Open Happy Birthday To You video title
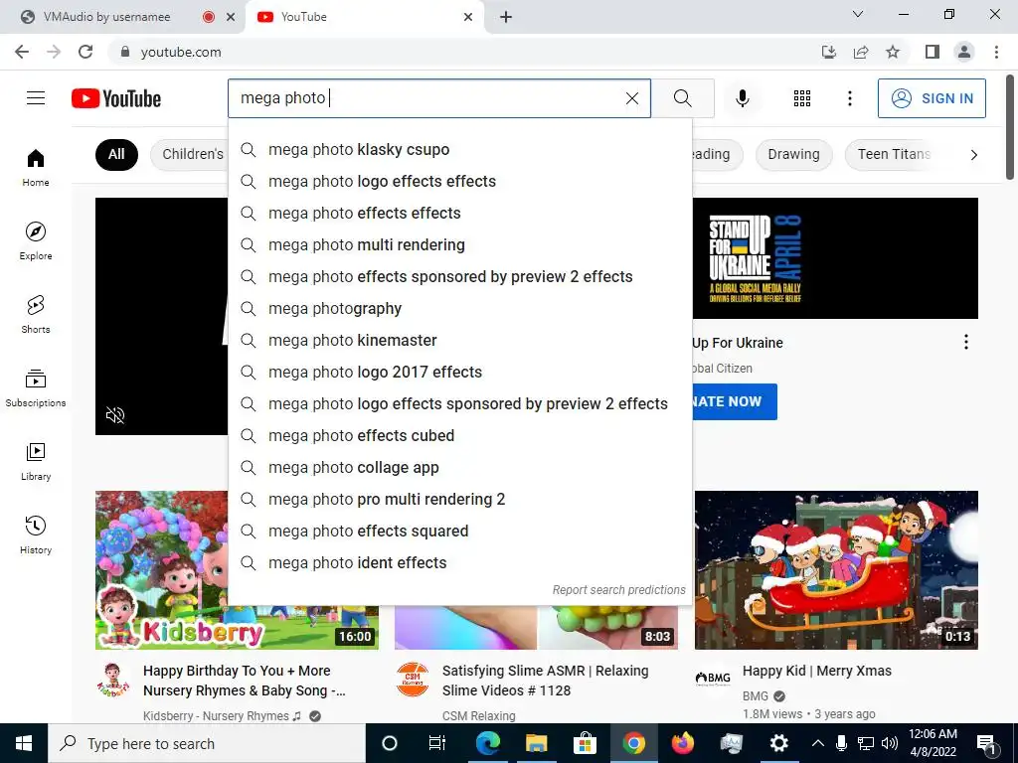This screenshot has height=763, width=1018. click(245, 681)
